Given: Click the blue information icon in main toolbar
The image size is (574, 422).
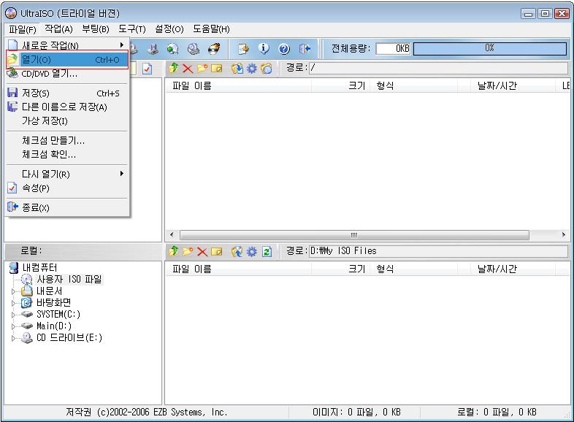Looking at the screenshot, I should 264,49.
